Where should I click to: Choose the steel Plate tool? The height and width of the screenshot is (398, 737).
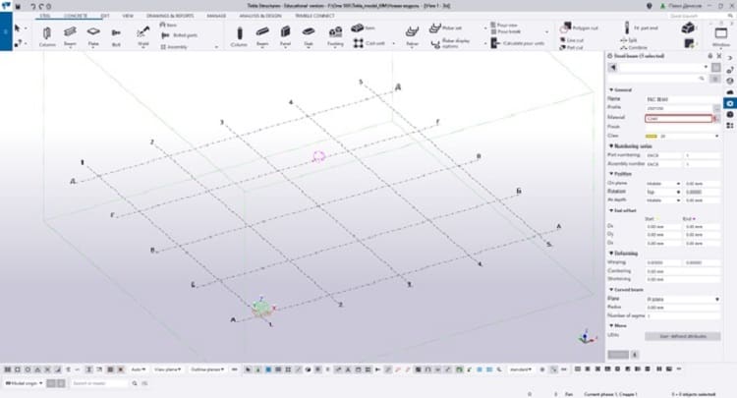point(93,36)
